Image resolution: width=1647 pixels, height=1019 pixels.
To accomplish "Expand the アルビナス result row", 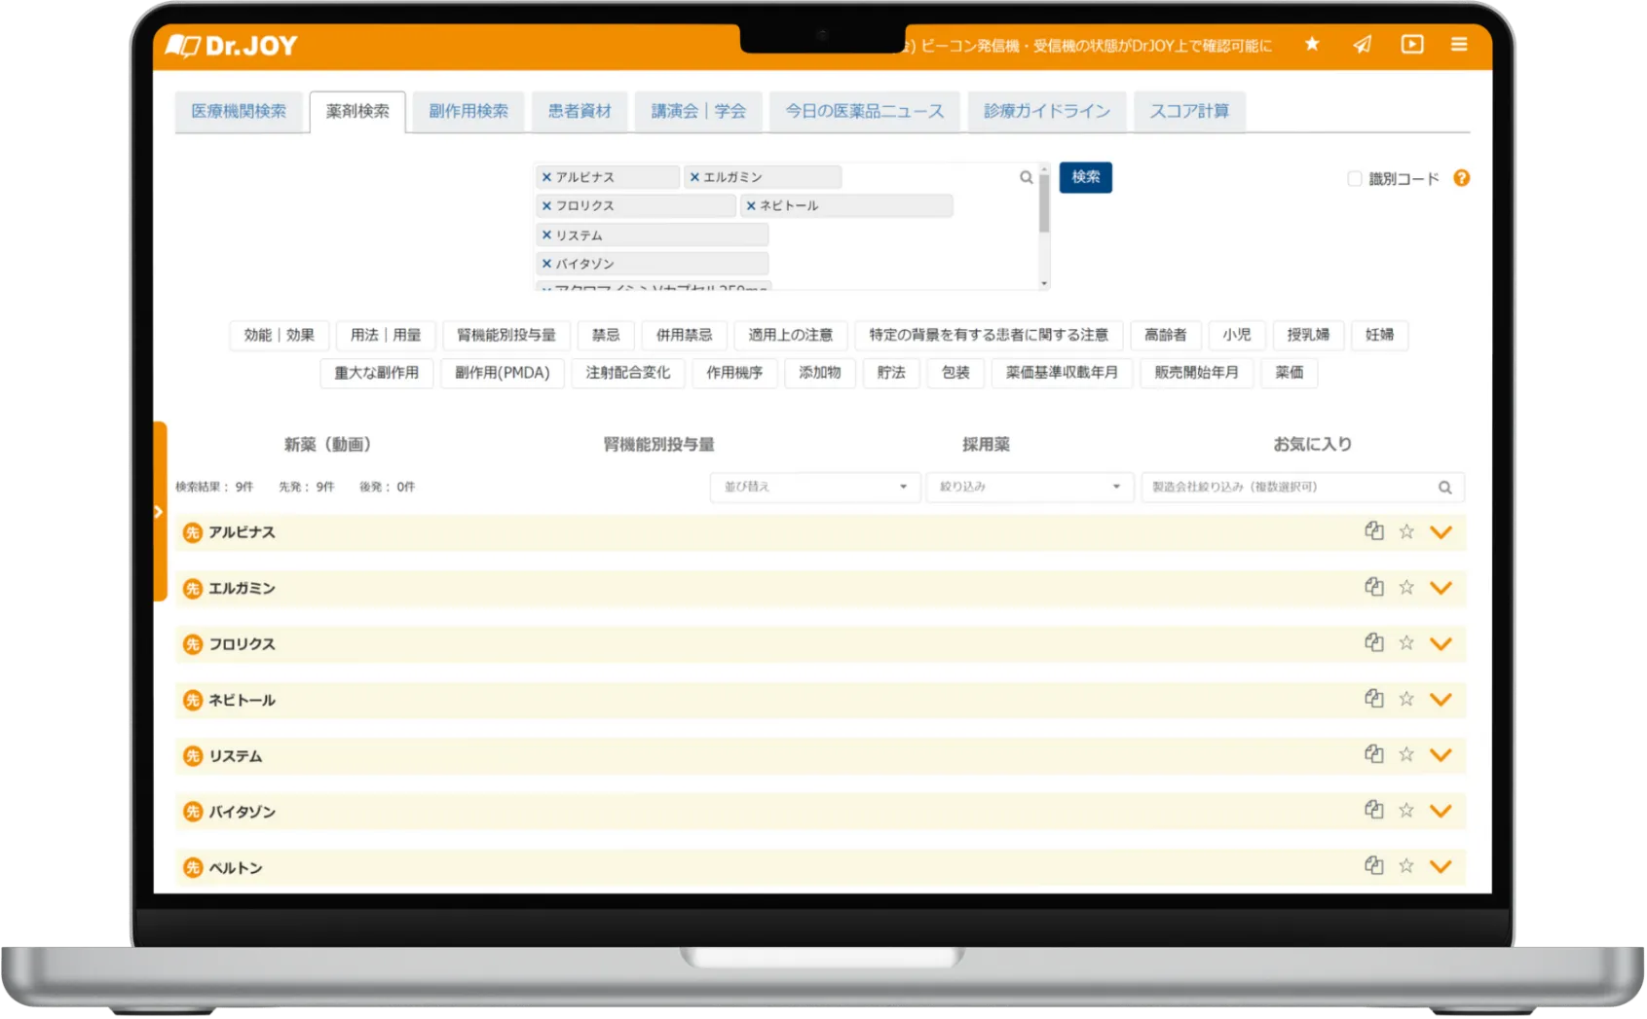I will point(1441,532).
